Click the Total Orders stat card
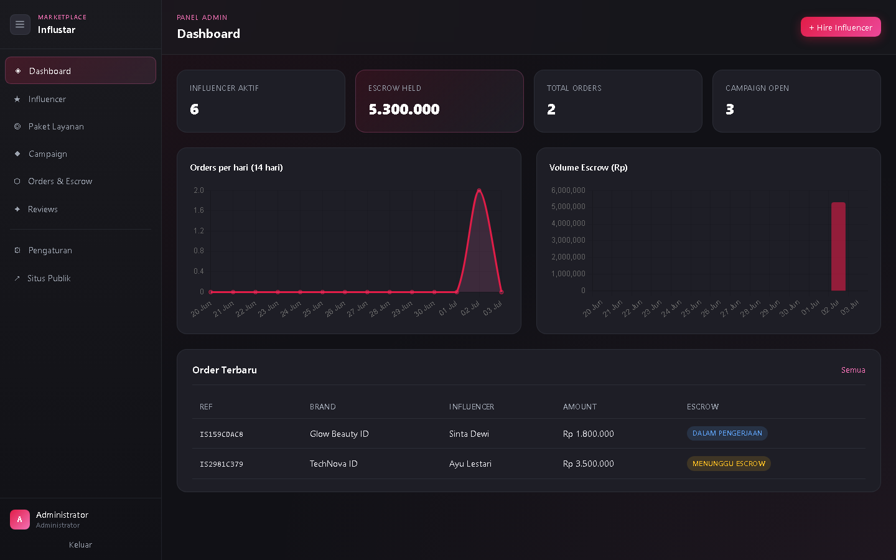896x560 pixels. click(618, 101)
